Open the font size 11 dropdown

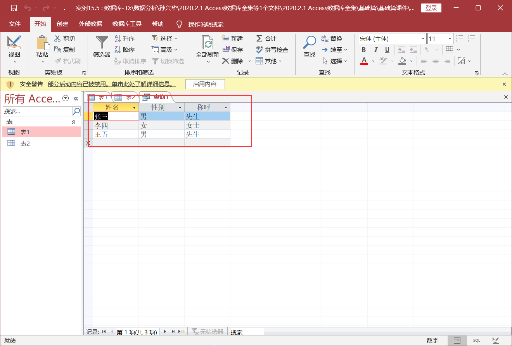[450, 38]
